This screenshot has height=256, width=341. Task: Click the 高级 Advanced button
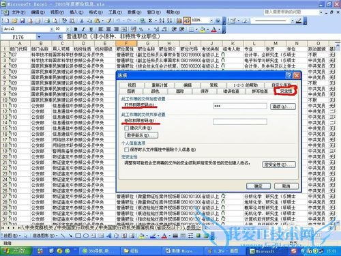point(283,106)
